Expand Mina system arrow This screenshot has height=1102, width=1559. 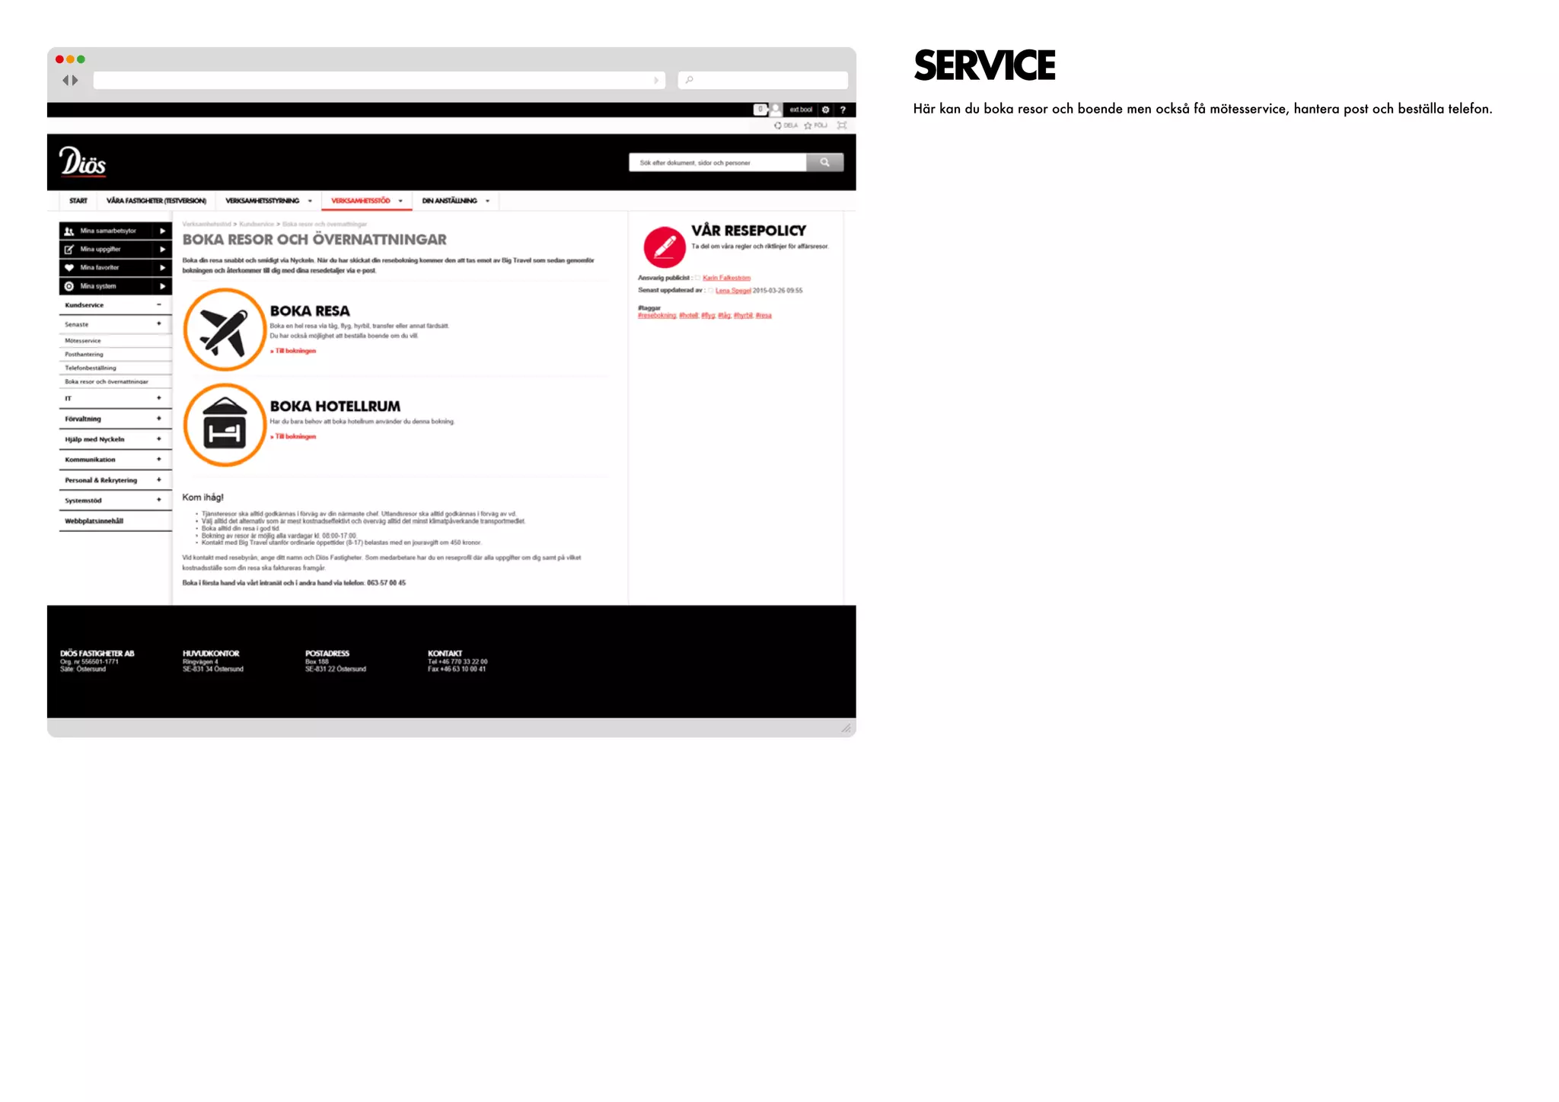pos(162,287)
